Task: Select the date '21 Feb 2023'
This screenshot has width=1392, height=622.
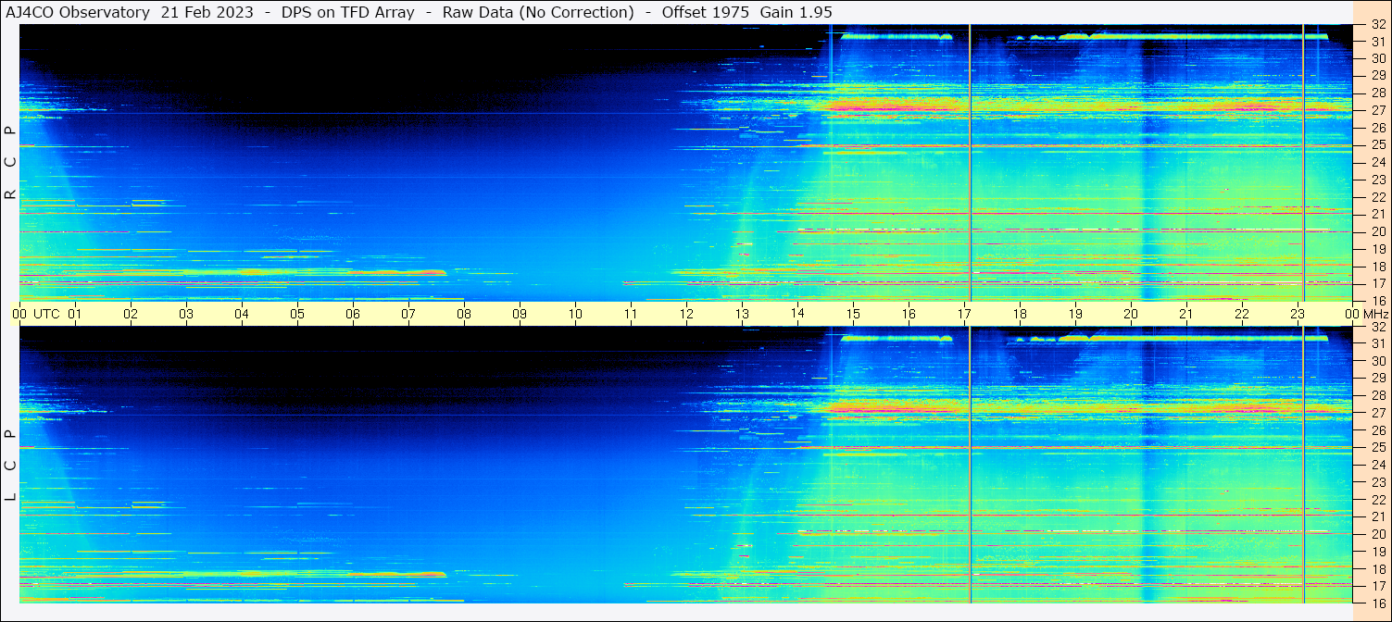Action: coord(207,12)
